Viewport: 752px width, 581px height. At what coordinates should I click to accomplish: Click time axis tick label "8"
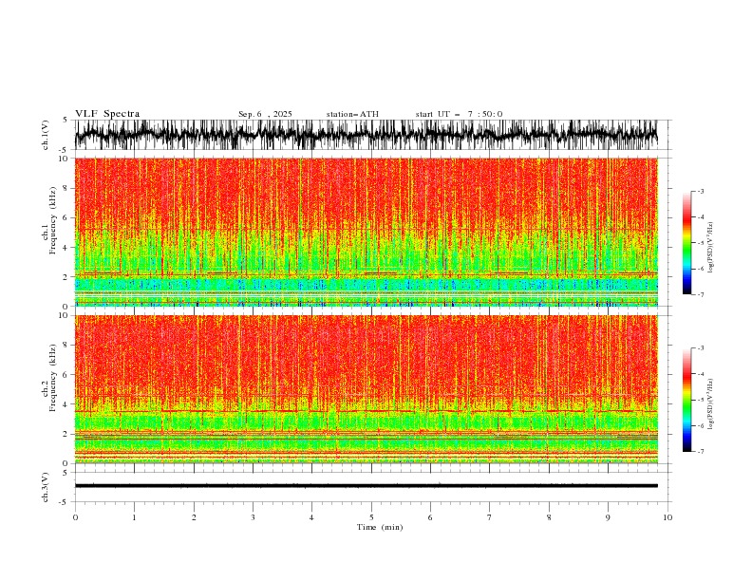(x=549, y=517)
